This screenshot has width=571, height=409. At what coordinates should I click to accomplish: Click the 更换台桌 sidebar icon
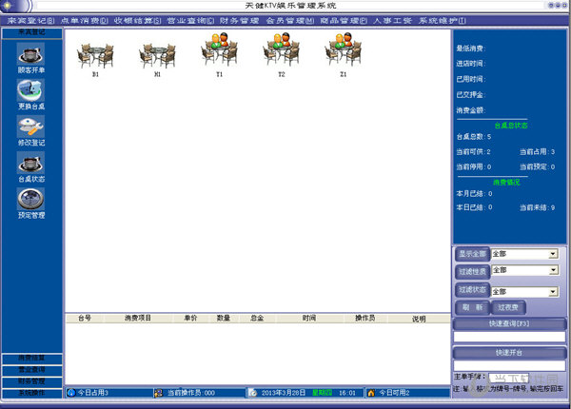coord(31,90)
